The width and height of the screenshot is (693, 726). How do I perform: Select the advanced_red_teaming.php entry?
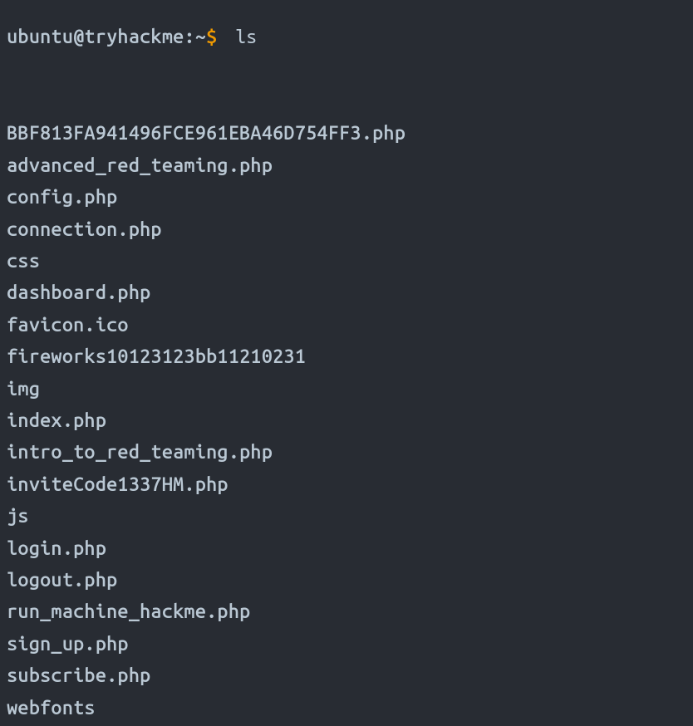click(x=140, y=165)
